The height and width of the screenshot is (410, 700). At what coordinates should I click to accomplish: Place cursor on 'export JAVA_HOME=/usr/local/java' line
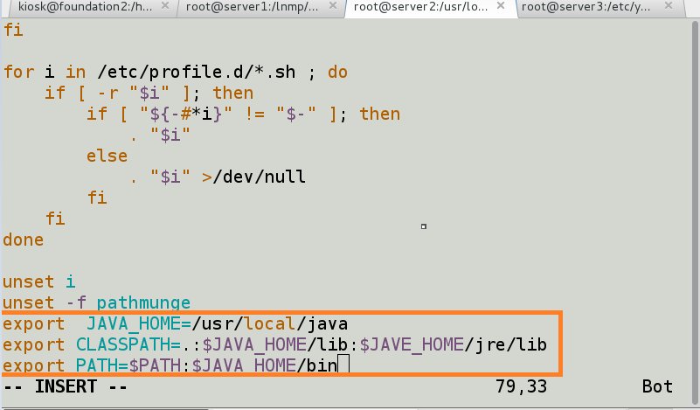(x=175, y=323)
